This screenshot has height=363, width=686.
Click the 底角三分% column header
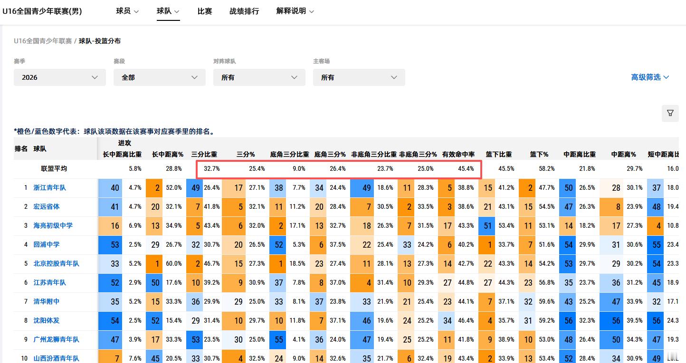coord(330,155)
